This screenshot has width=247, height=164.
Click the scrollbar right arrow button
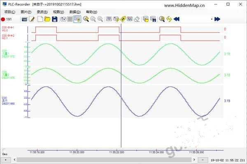point(194,160)
